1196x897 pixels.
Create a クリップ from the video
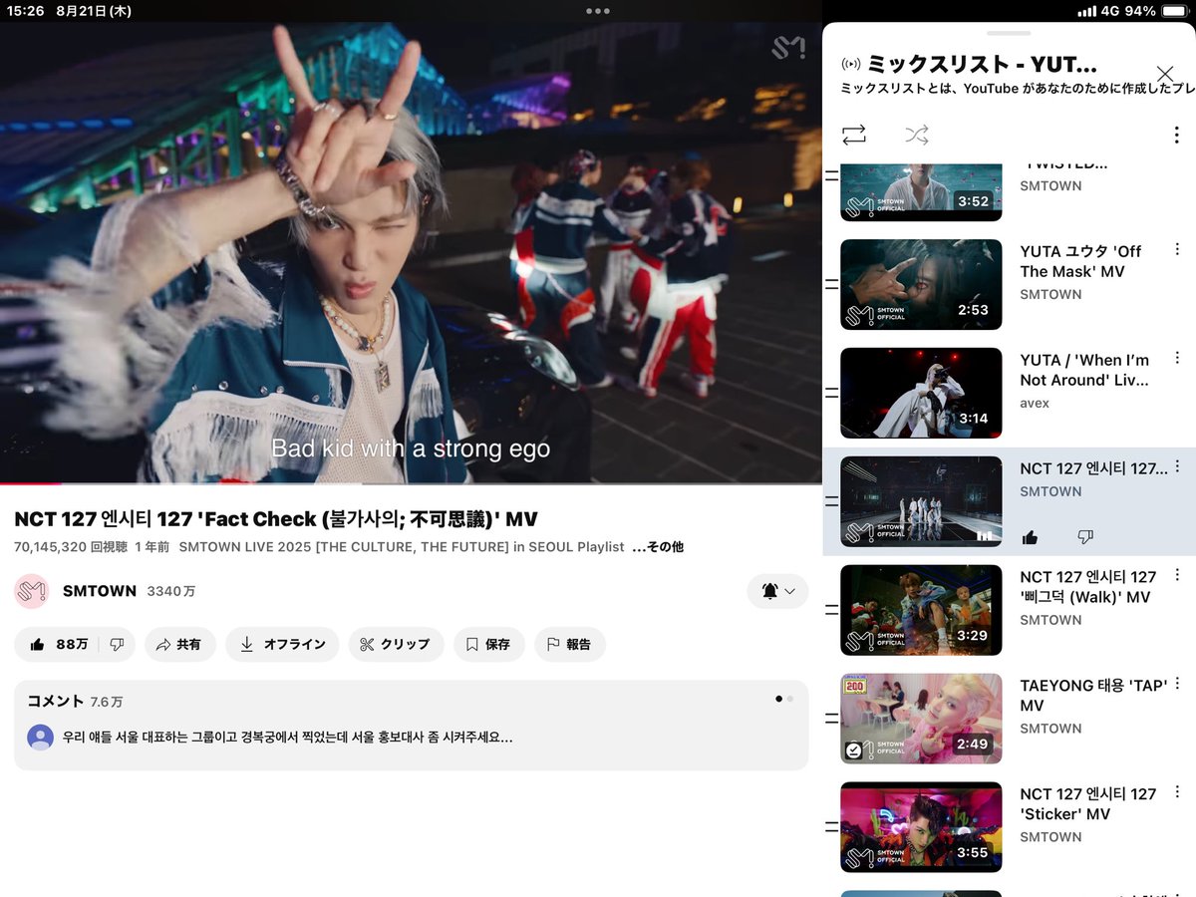click(x=397, y=644)
